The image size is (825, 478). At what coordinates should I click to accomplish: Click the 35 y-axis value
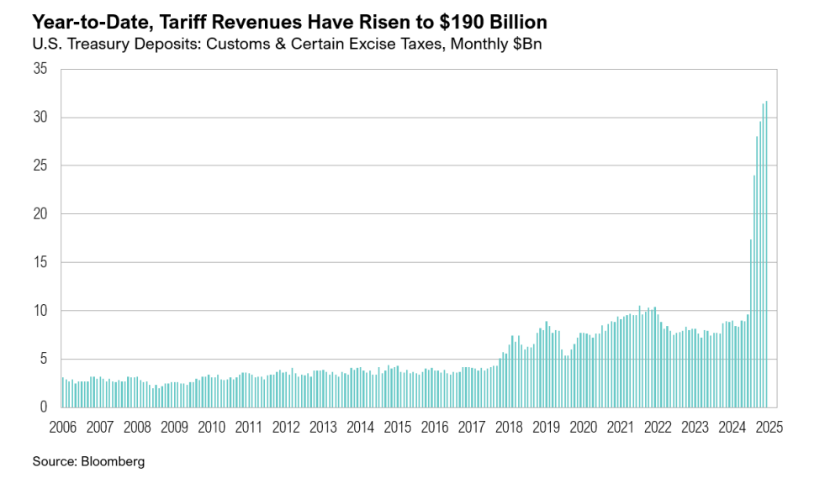pyautogui.click(x=40, y=69)
